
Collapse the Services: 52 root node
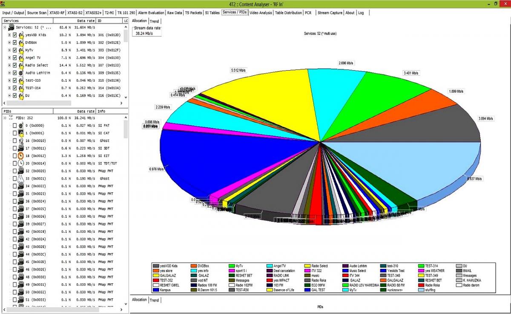coord(5,27)
